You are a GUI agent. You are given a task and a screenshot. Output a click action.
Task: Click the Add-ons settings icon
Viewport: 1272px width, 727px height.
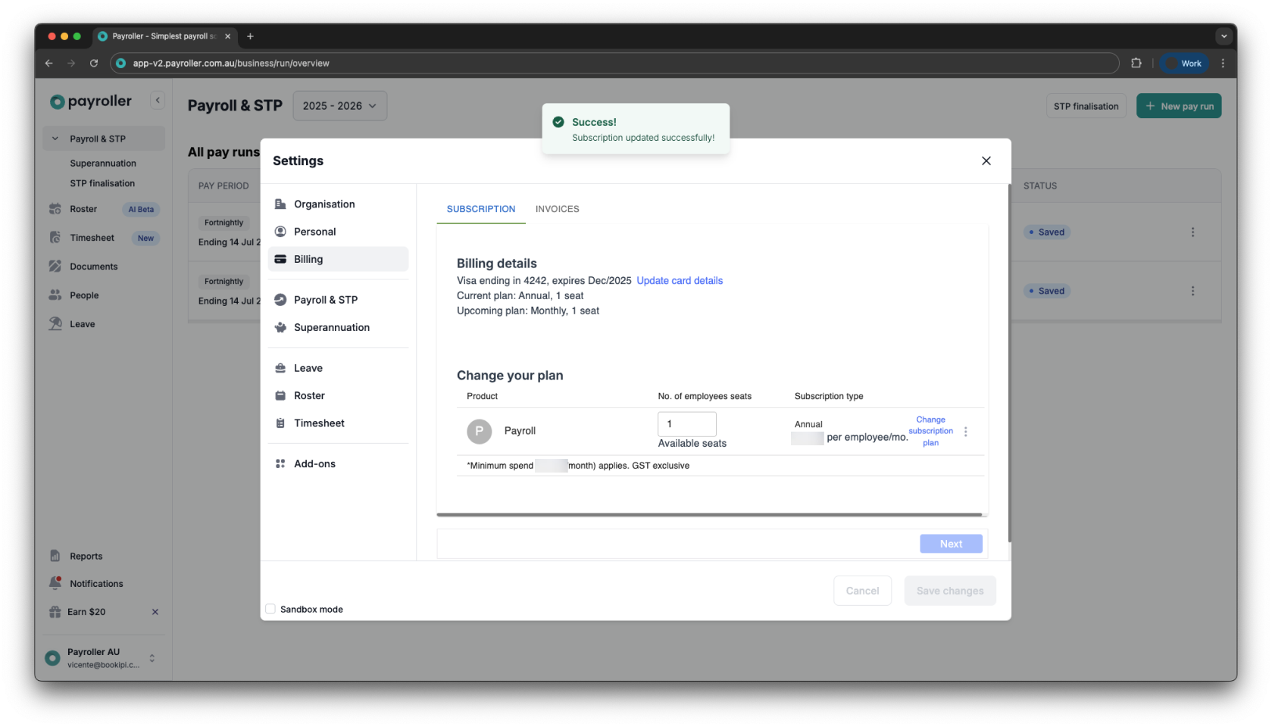(280, 463)
